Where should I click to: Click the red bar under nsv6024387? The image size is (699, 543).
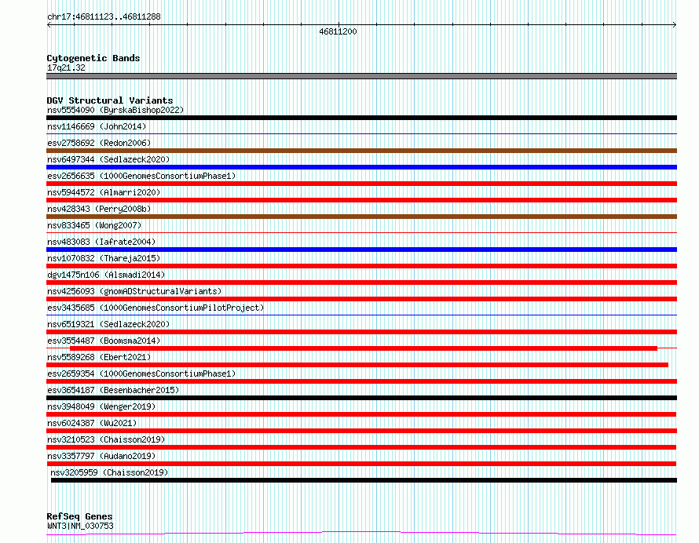pos(361,431)
